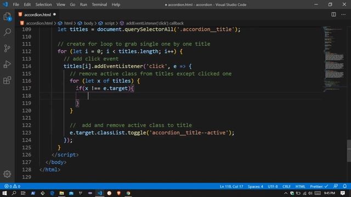Click the accordion.html breadcrumb
The image size is (351, 197).
[37, 23]
